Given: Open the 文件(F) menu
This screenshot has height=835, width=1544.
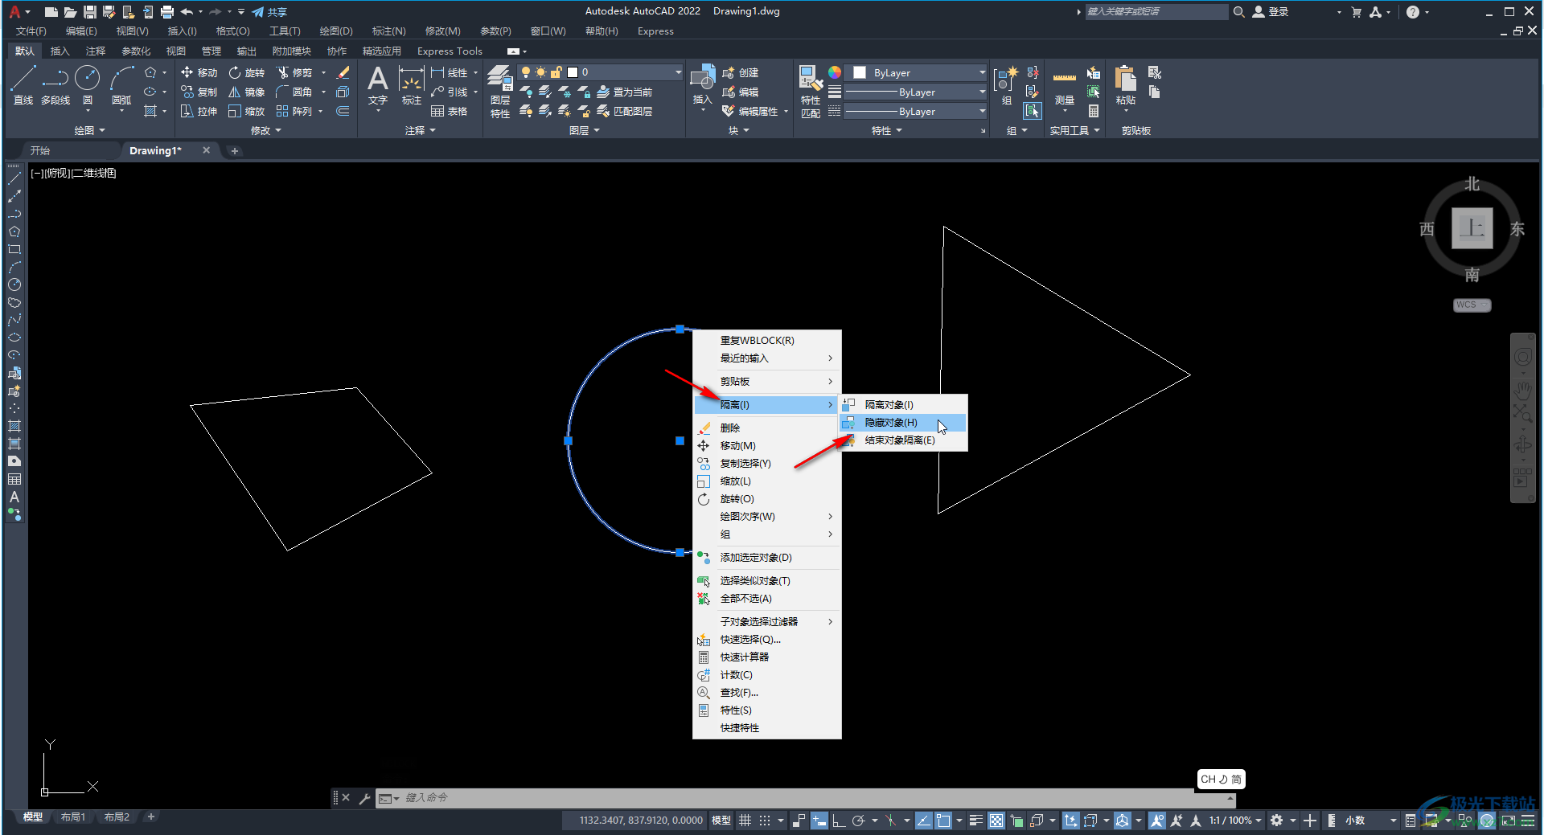Looking at the screenshot, I should point(31,31).
